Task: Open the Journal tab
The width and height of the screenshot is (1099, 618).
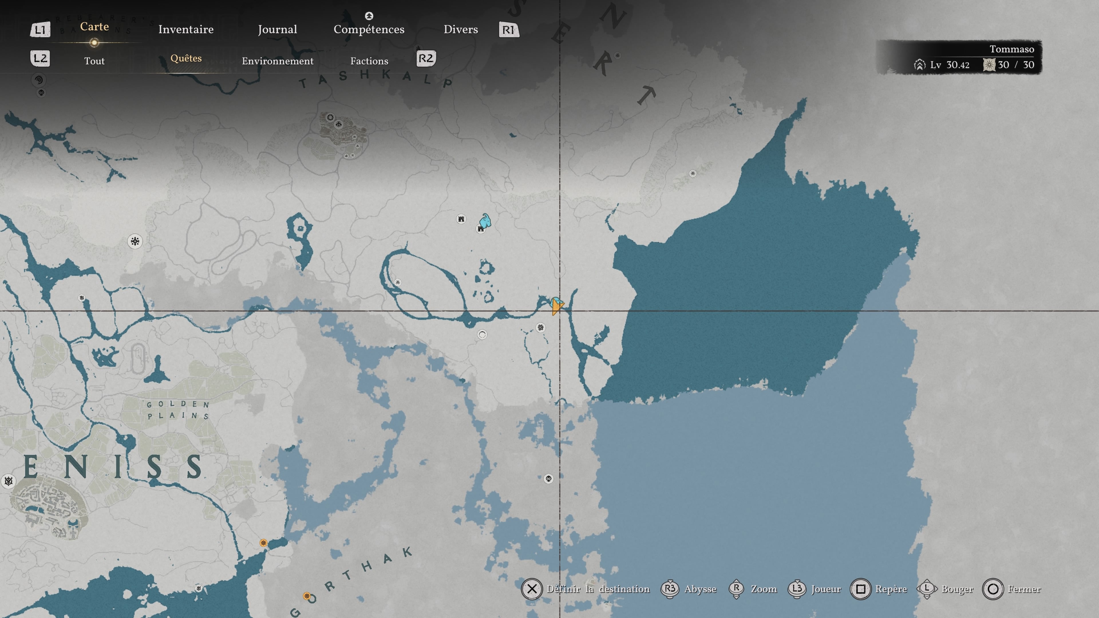Action: pos(277,29)
